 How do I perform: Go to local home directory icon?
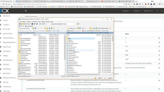tap(49, 28)
